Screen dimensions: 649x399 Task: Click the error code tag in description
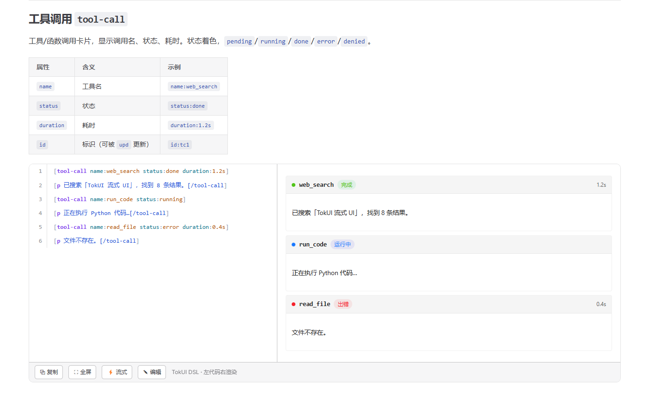click(326, 41)
